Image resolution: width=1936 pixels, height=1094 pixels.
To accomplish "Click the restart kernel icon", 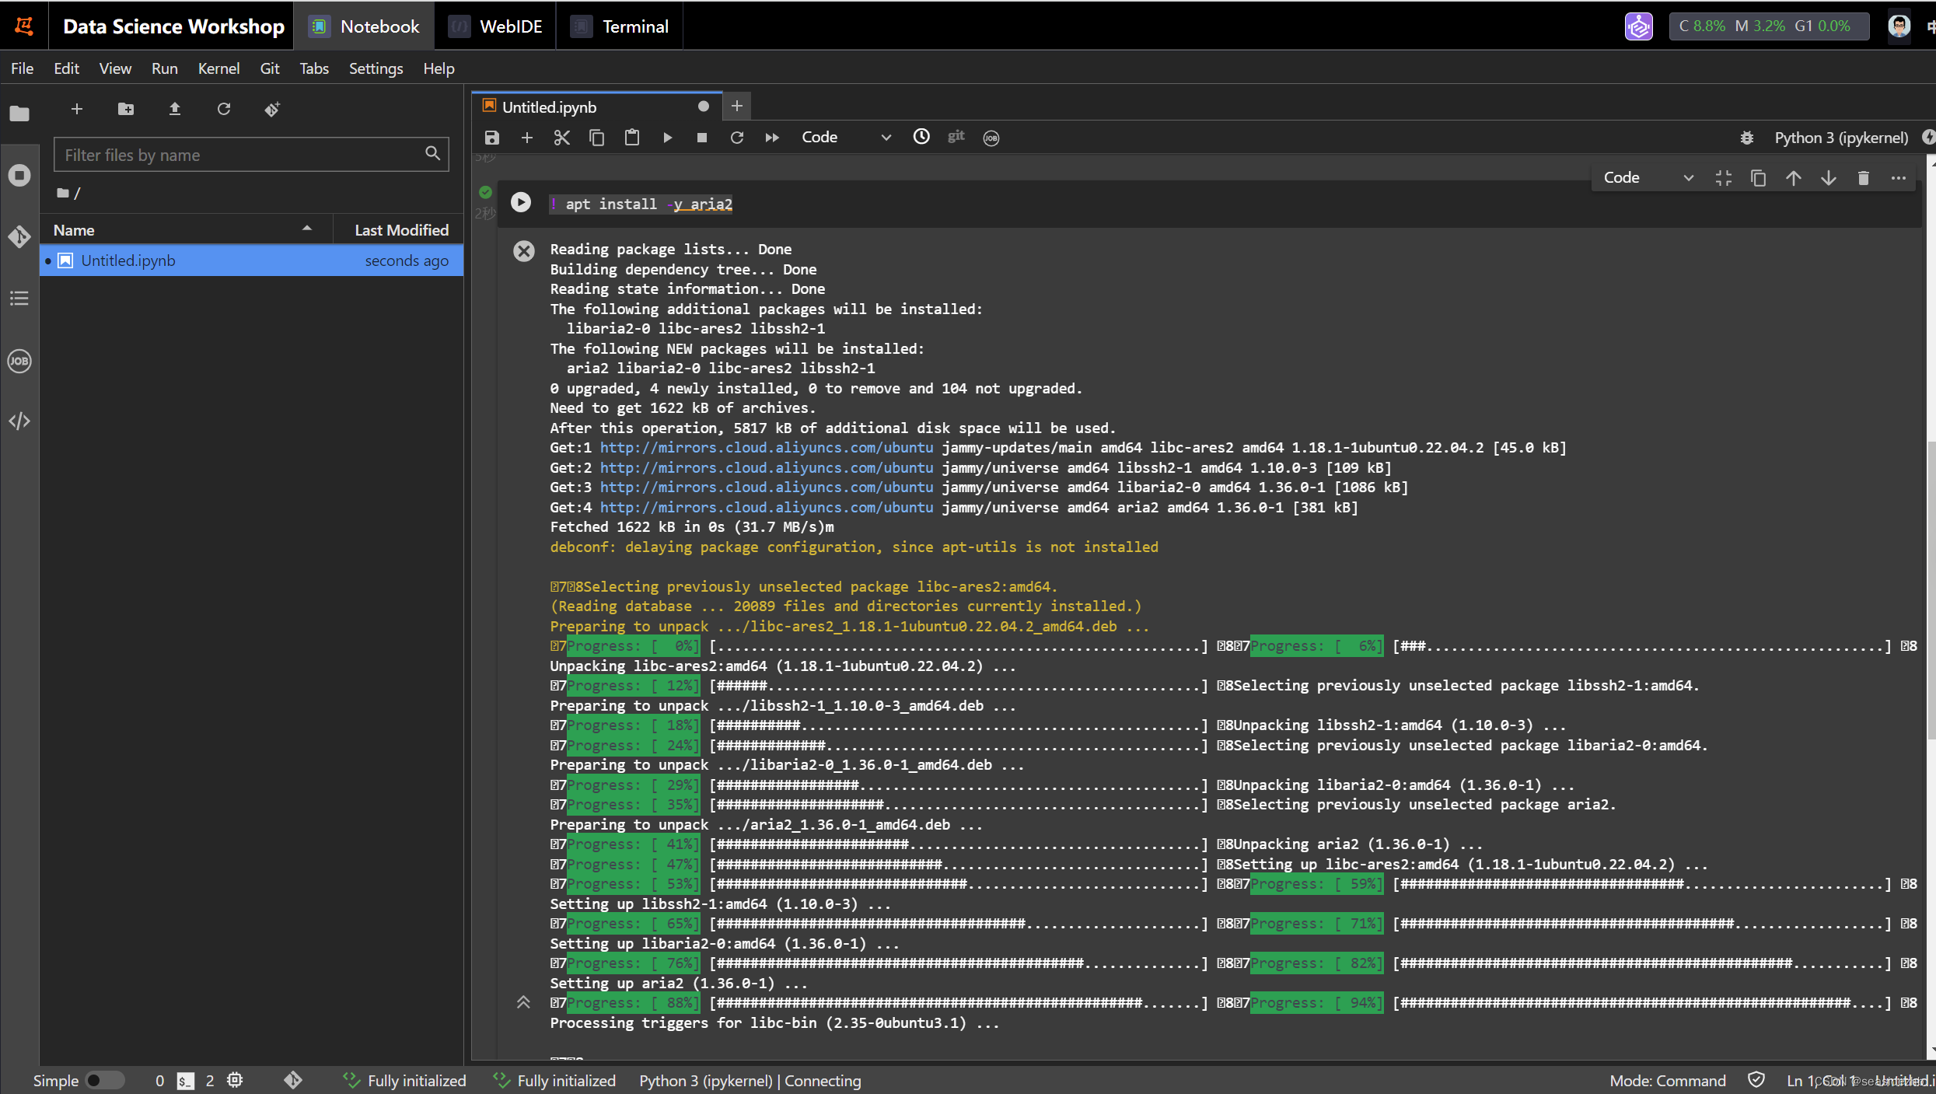I will (736, 137).
